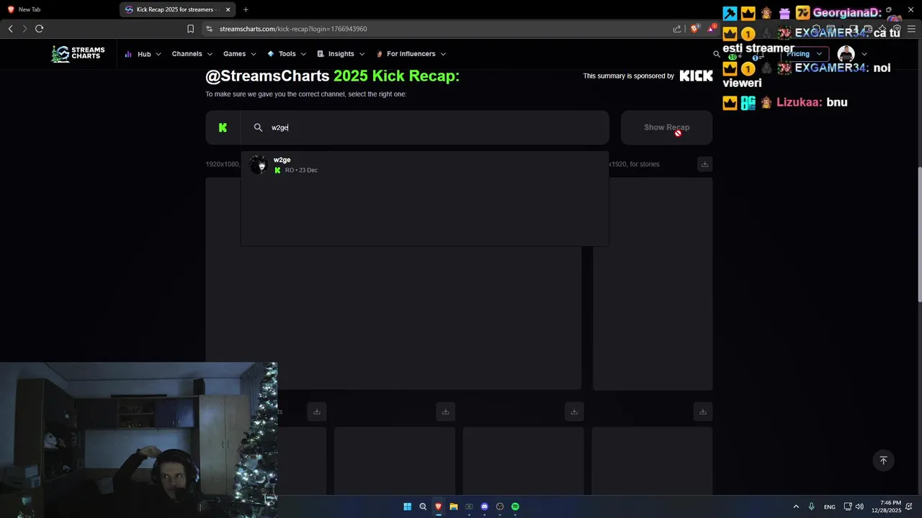The width and height of the screenshot is (922, 518).
Task: Click the share icon in the address bar
Action: tap(677, 29)
